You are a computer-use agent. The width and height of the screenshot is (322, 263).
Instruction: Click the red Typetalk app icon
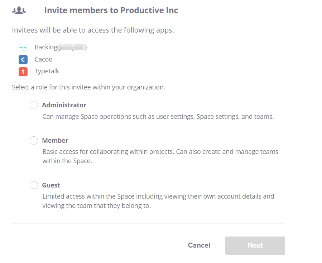point(23,72)
